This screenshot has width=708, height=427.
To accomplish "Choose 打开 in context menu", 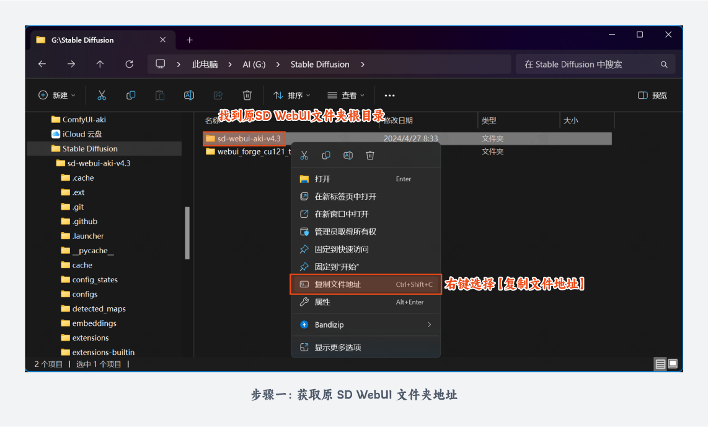I will coord(366,179).
